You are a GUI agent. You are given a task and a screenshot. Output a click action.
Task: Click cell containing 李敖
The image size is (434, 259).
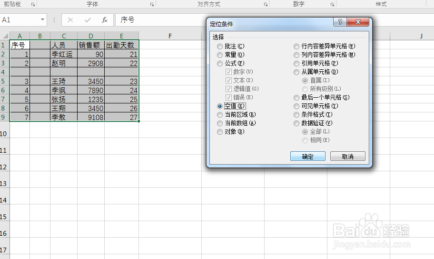click(x=64, y=117)
